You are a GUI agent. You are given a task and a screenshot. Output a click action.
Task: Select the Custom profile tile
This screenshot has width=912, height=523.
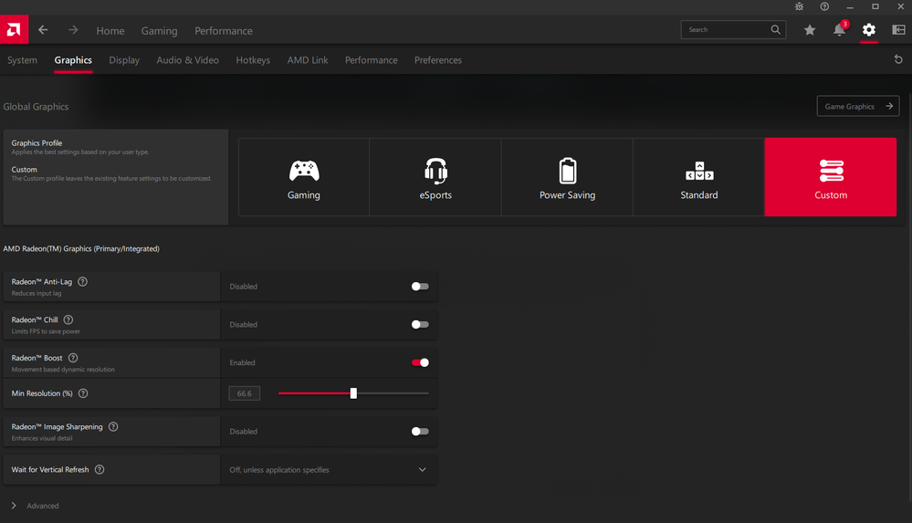point(831,177)
